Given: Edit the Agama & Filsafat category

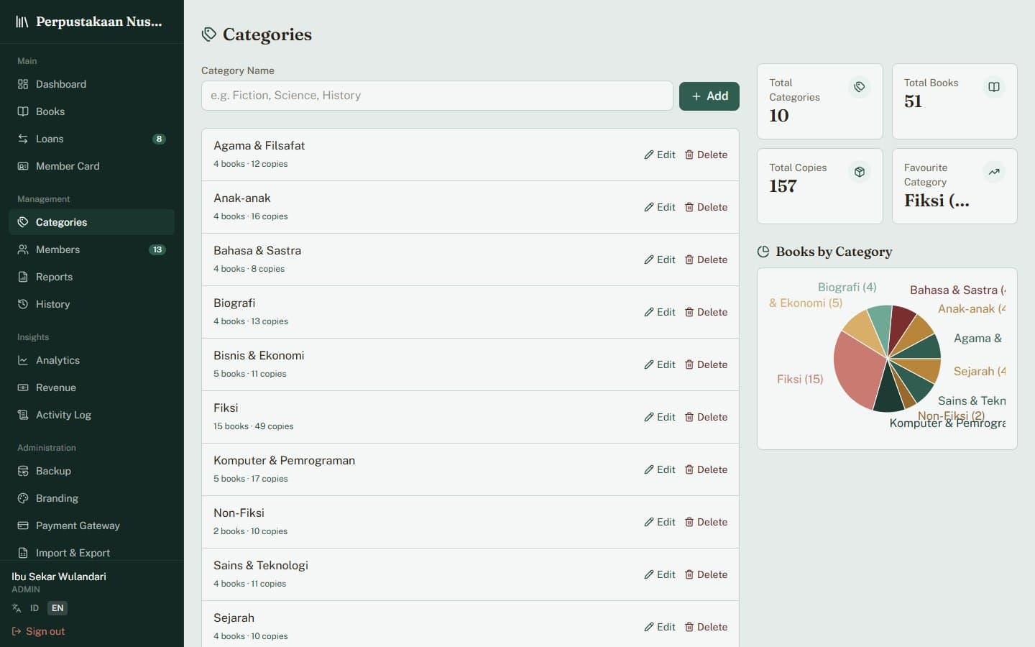Looking at the screenshot, I should click(x=660, y=155).
